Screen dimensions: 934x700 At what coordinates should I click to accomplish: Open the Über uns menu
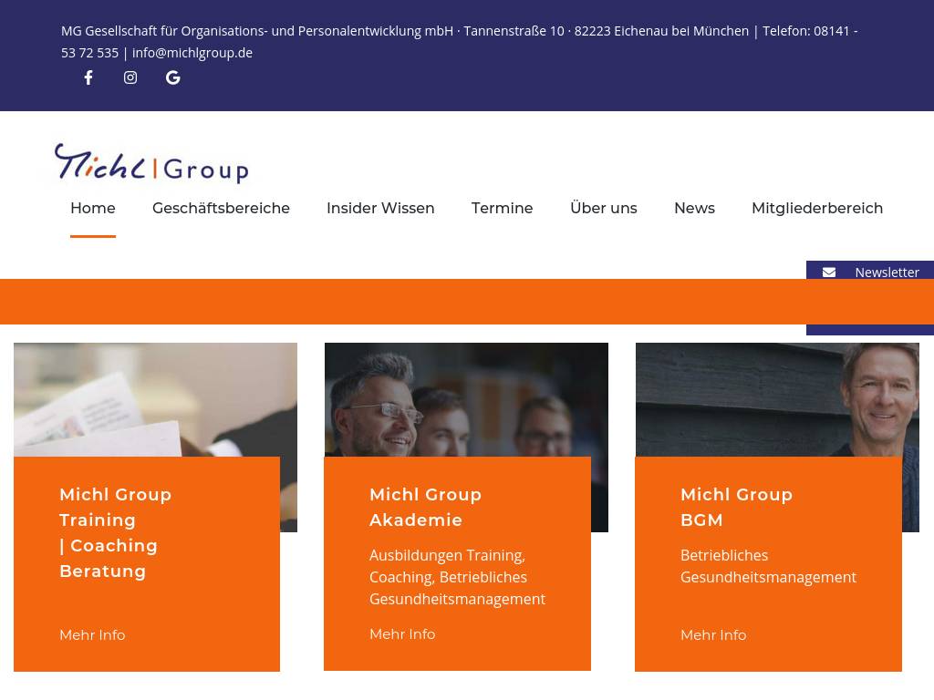[603, 208]
